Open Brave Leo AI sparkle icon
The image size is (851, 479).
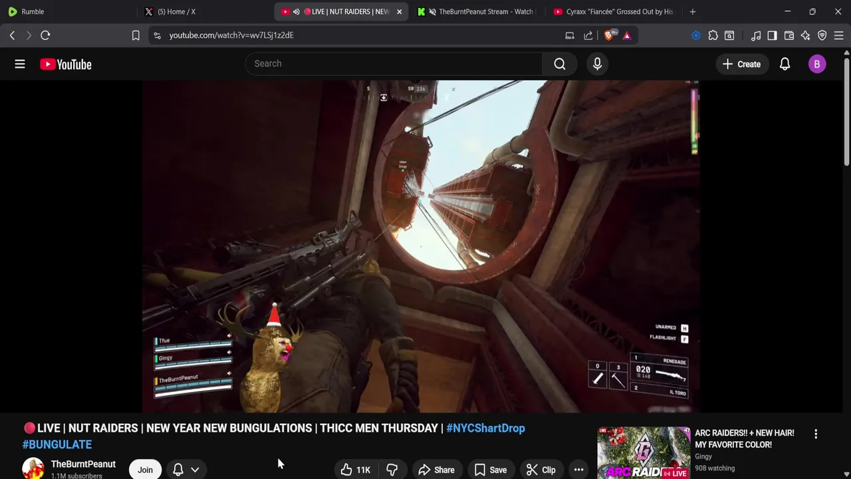click(x=805, y=35)
